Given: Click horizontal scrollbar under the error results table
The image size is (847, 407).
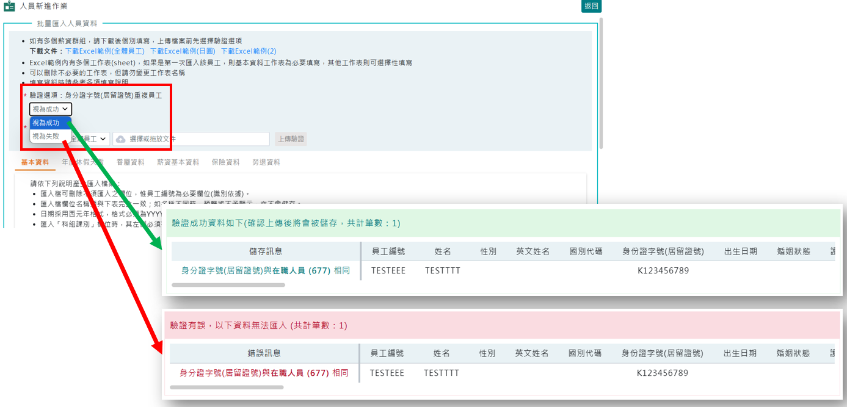Looking at the screenshot, I should tap(227, 387).
